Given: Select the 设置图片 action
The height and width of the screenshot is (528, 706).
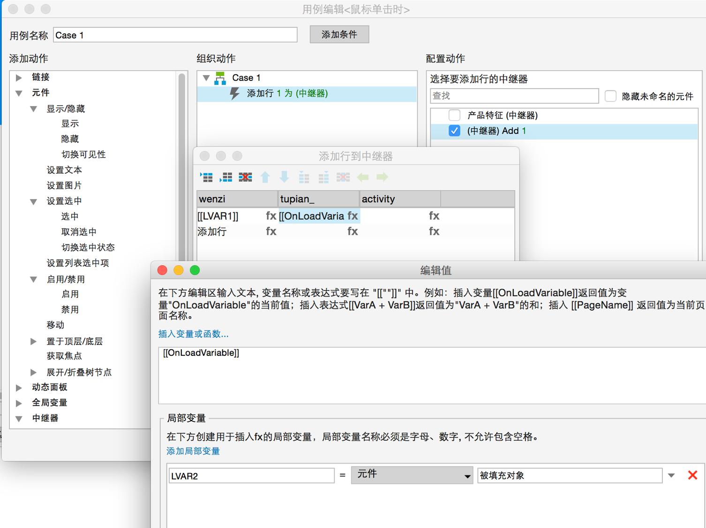Looking at the screenshot, I should point(64,186).
